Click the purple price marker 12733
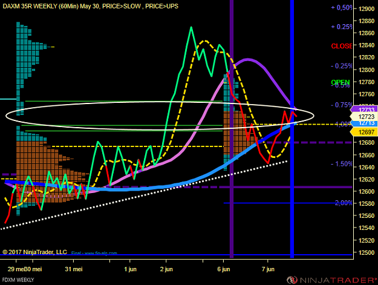378x285 pixels. pyautogui.click(x=365, y=110)
